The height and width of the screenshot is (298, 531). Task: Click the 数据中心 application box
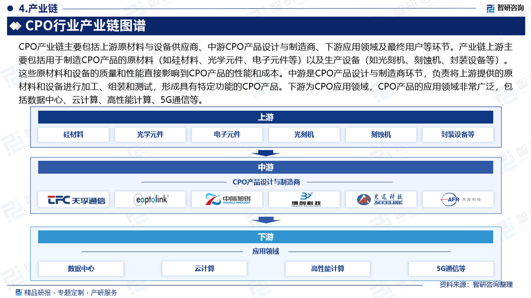(81, 268)
